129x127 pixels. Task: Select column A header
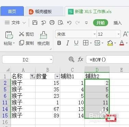click(x=23, y=70)
